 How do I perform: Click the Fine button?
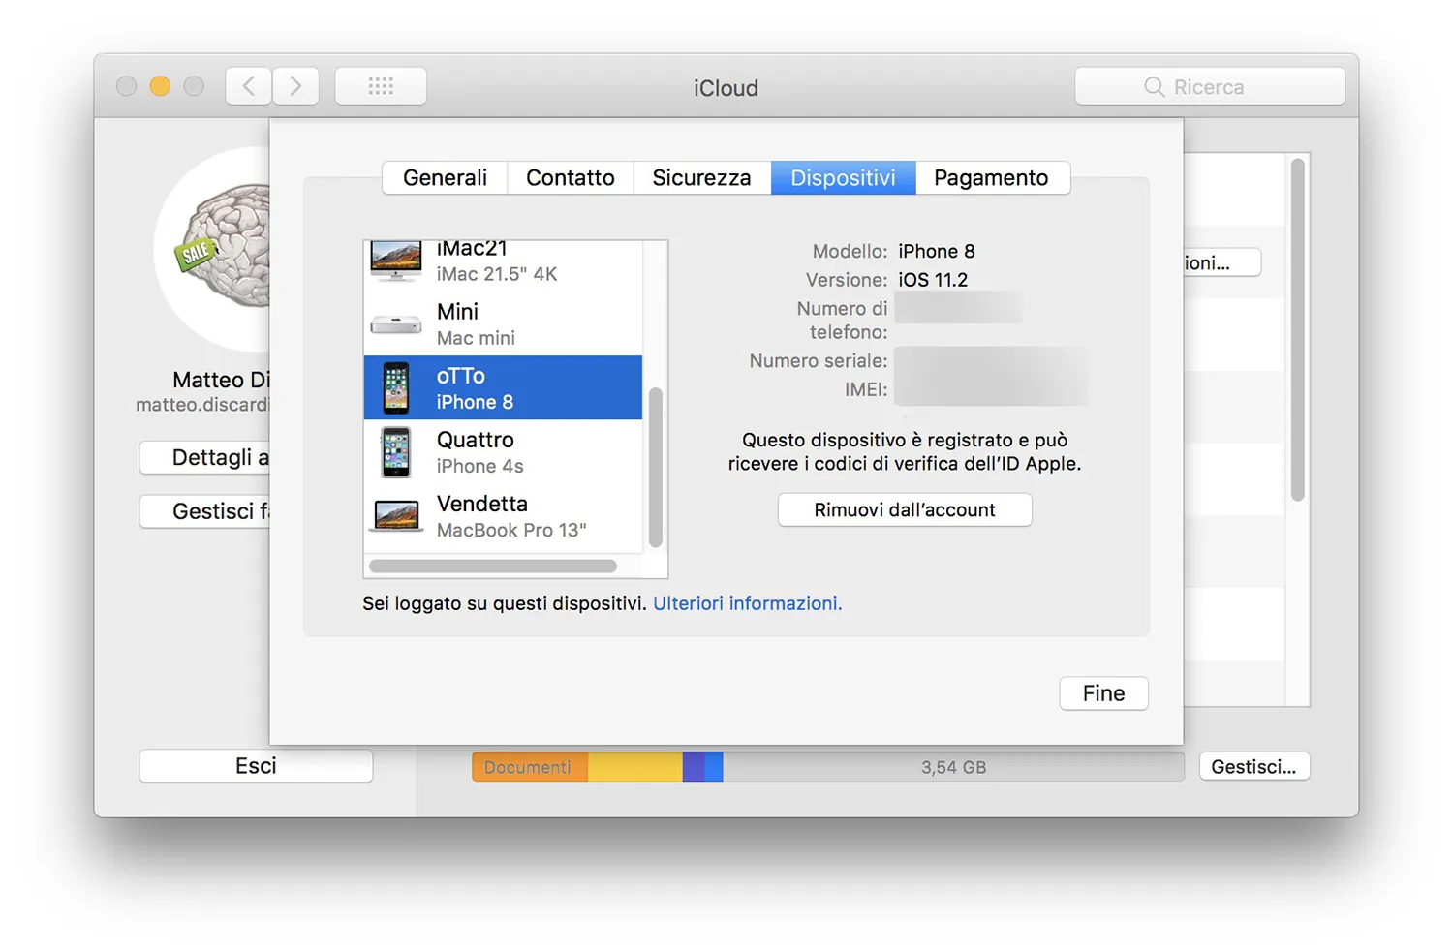(1103, 693)
